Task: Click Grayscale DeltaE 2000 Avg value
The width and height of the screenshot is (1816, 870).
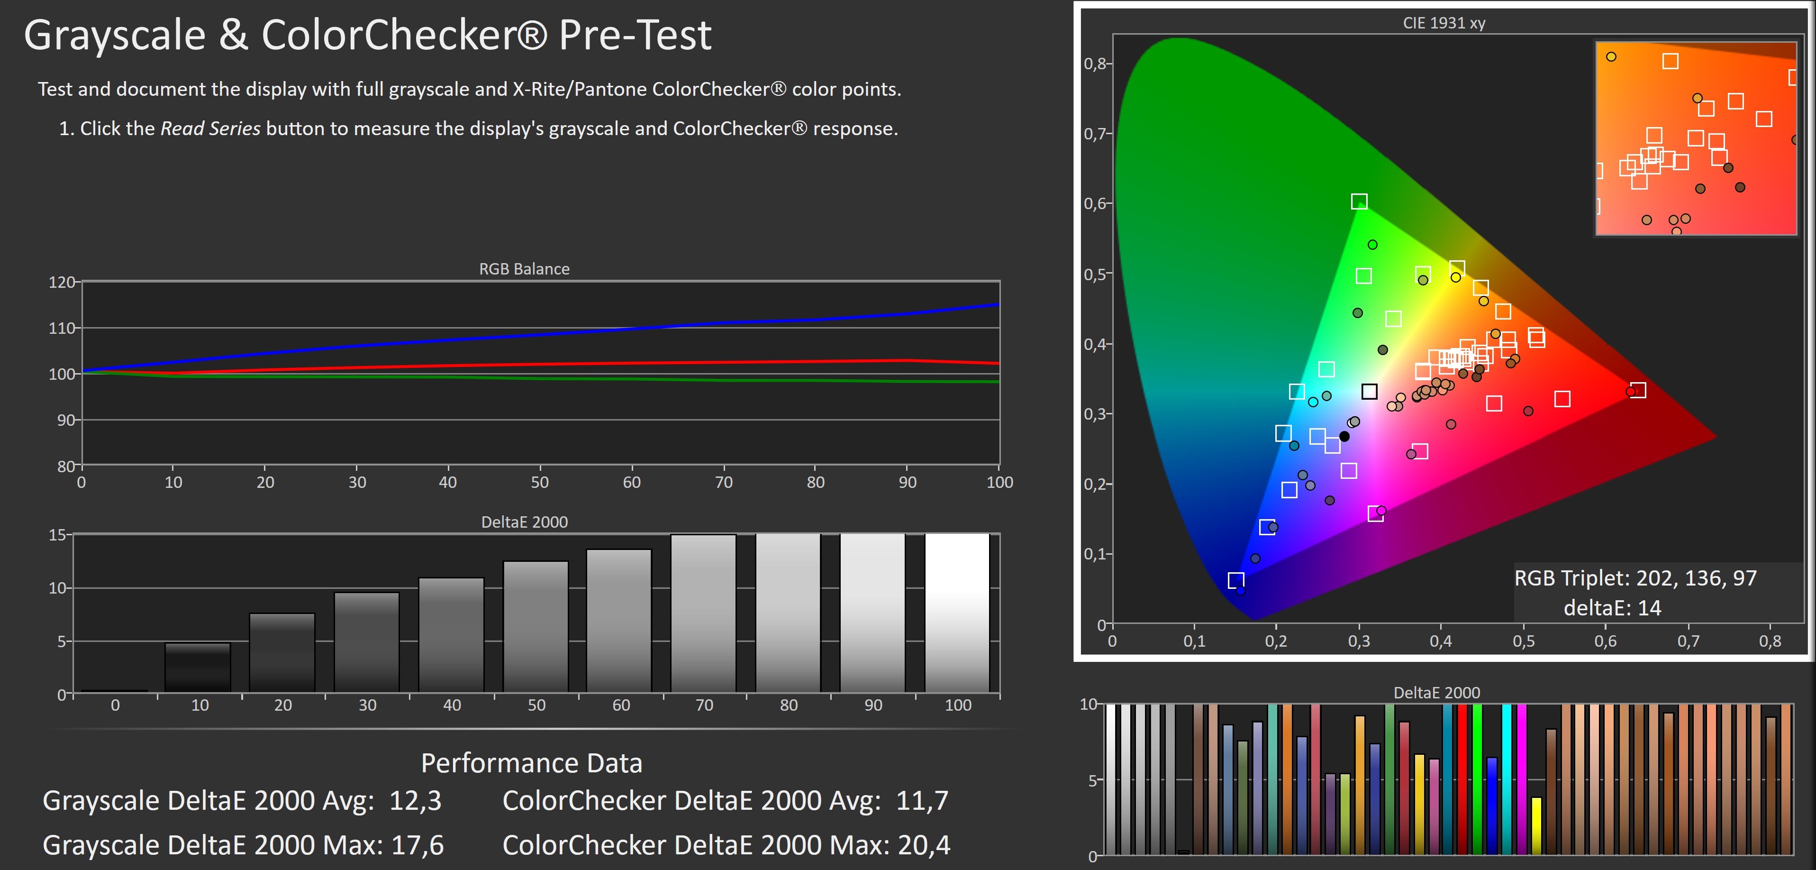Action: pos(415,800)
